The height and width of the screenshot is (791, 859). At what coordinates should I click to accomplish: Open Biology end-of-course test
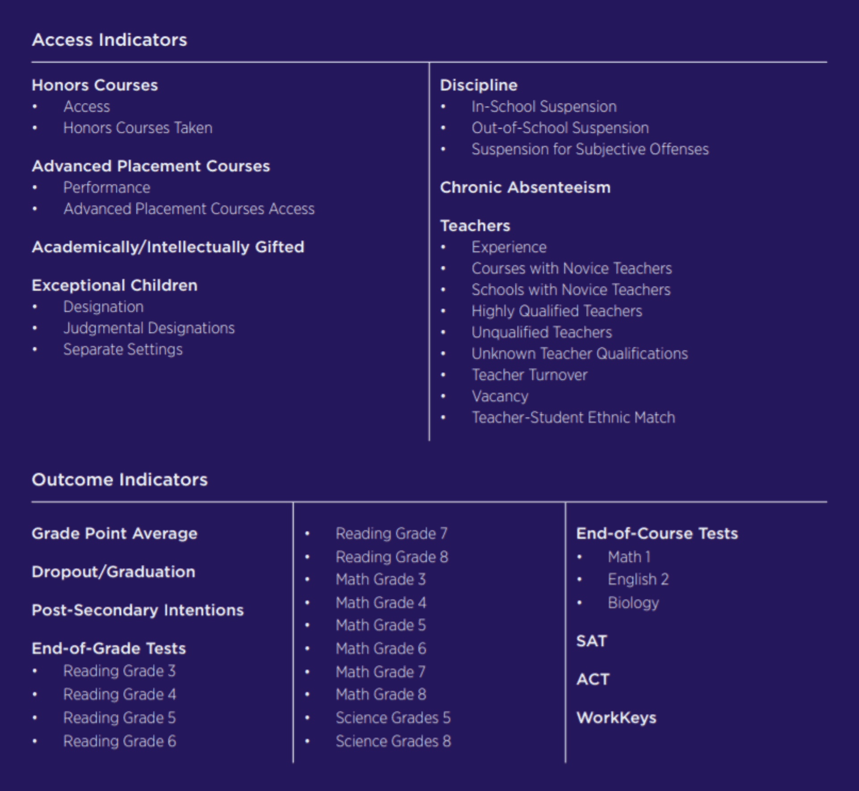[633, 603]
